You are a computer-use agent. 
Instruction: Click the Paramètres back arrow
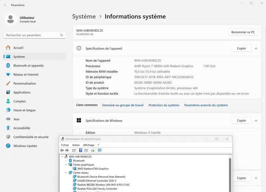[x=5, y=5]
